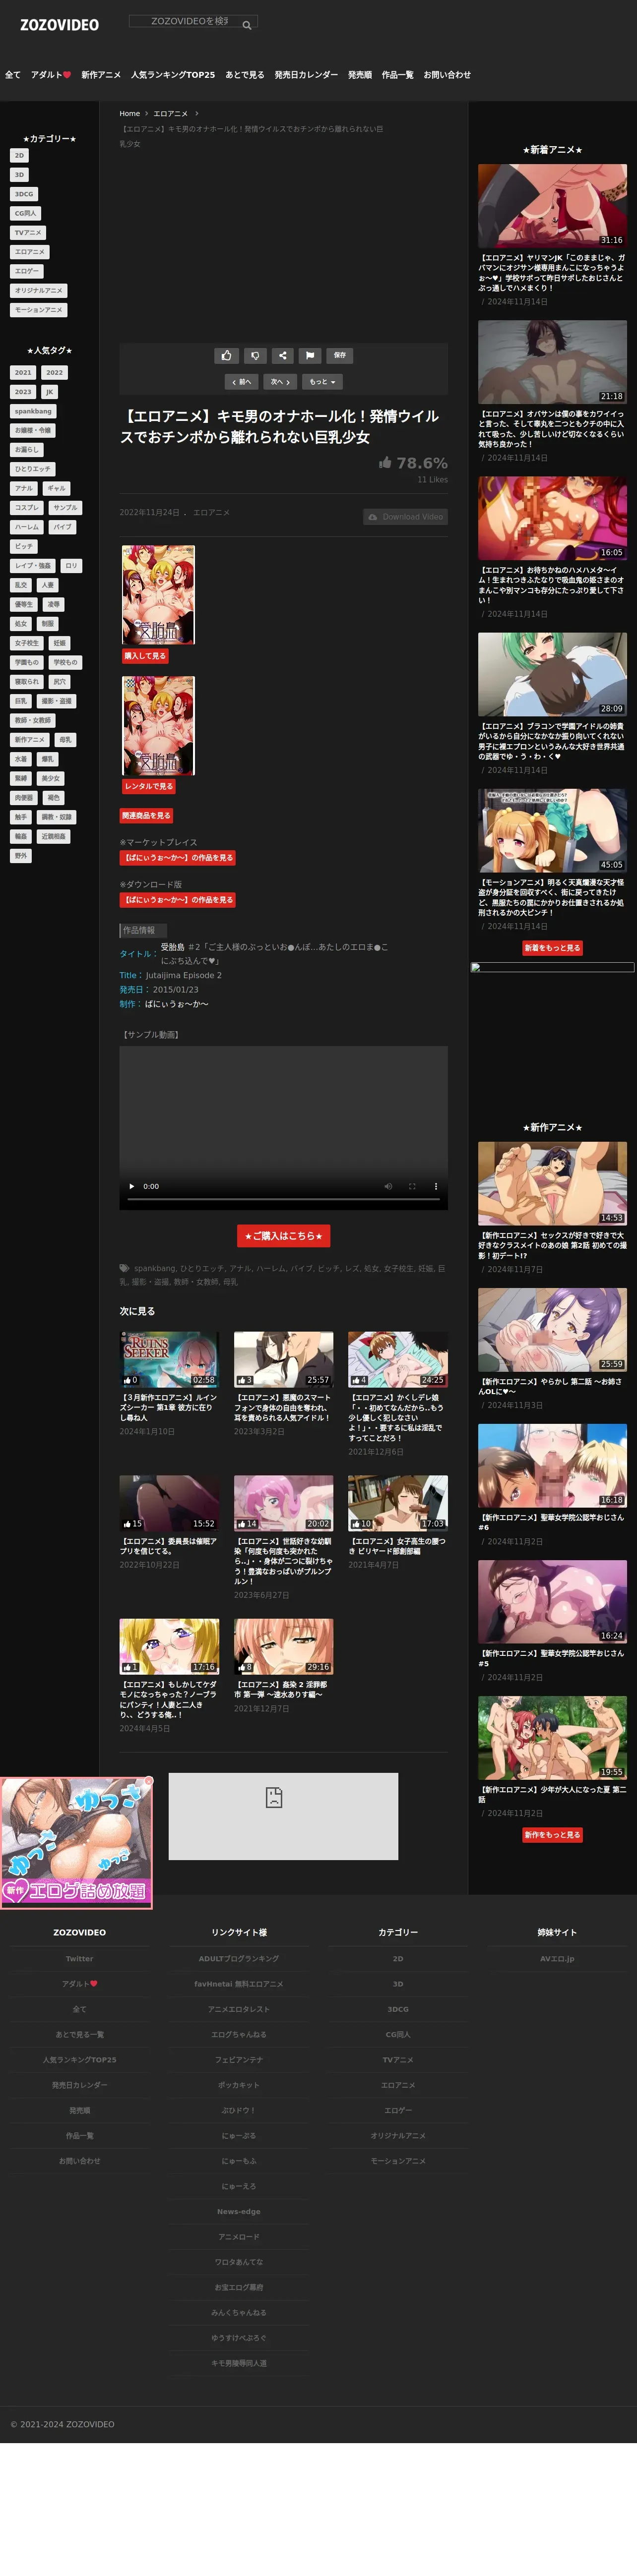Select the 3DCG category tag

tap(24, 194)
